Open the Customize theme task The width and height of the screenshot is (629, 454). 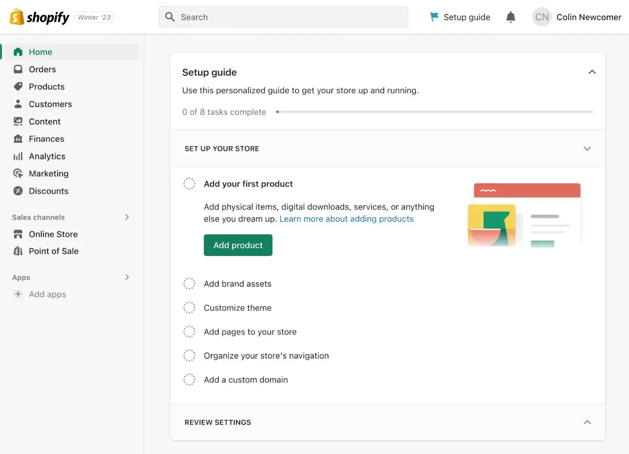click(x=237, y=307)
